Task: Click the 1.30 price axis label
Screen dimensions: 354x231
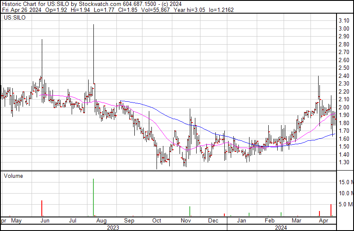Action: click(344, 163)
